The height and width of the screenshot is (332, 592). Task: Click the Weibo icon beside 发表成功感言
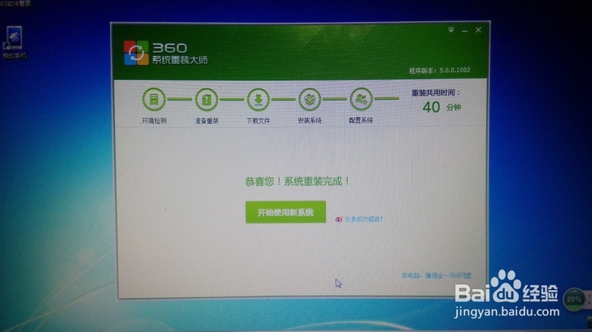tap(339, 219)
